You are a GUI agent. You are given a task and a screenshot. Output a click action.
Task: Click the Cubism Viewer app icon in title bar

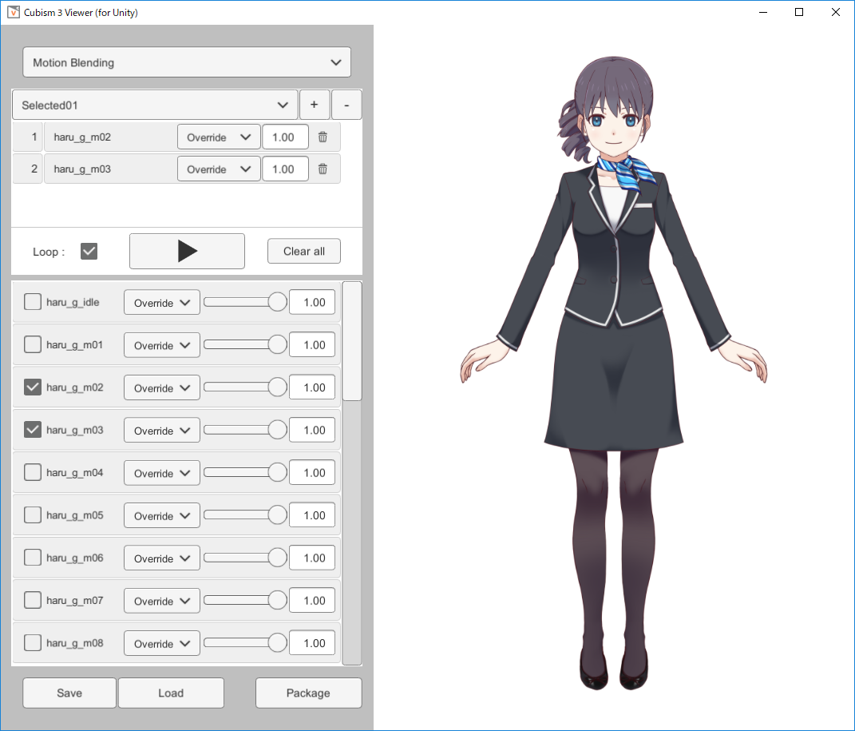coord(14,12)
